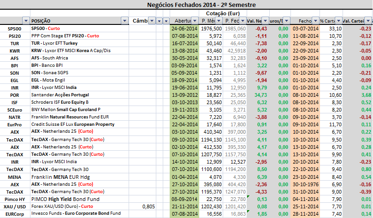Select 'Invesco Funds - Euro Corporate Bond Fund' cell
The height and width of the screenshot is (218, 373).
[79, 213]
